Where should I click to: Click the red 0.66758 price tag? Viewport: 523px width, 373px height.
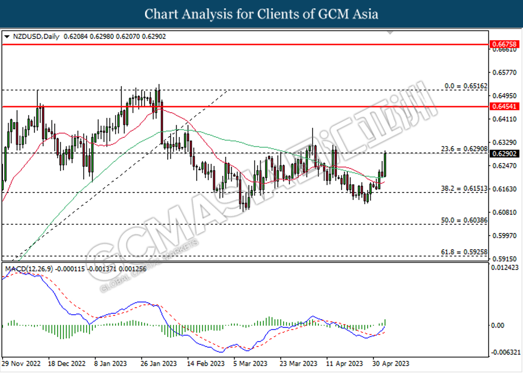[x=504, y=44]
